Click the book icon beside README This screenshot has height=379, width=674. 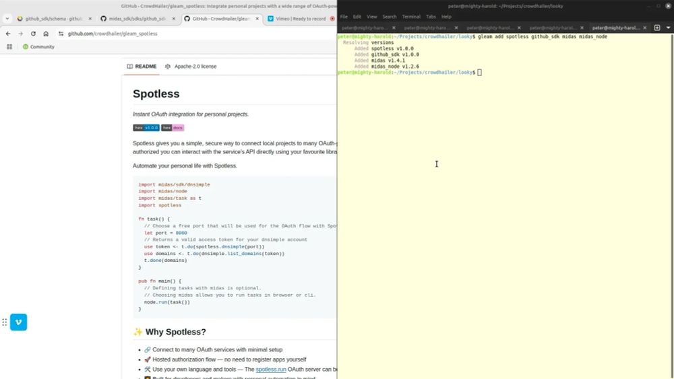[130, 67]
